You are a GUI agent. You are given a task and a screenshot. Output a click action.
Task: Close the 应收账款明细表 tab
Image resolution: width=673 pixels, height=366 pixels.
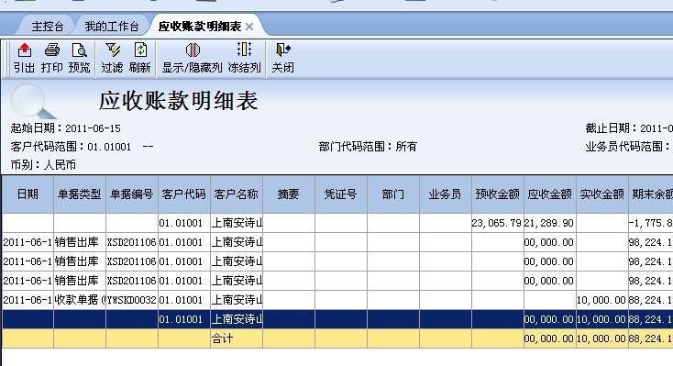tap(249, 27)
